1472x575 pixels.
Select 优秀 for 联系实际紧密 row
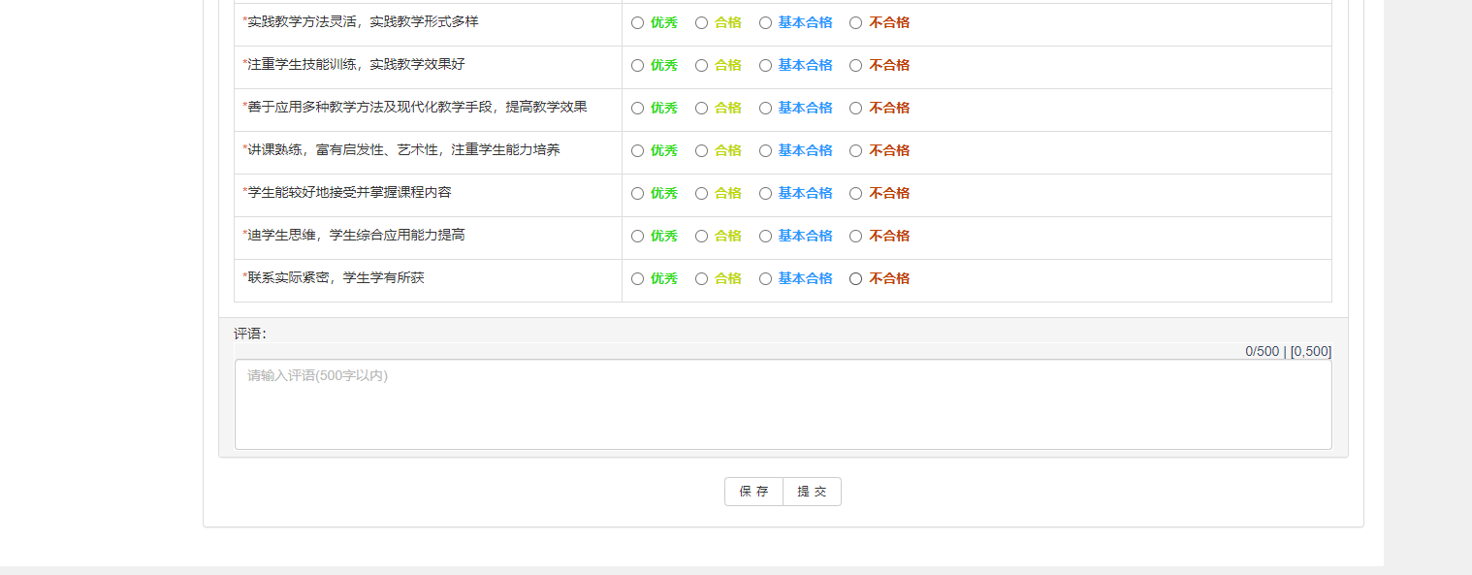click(637, 279)
